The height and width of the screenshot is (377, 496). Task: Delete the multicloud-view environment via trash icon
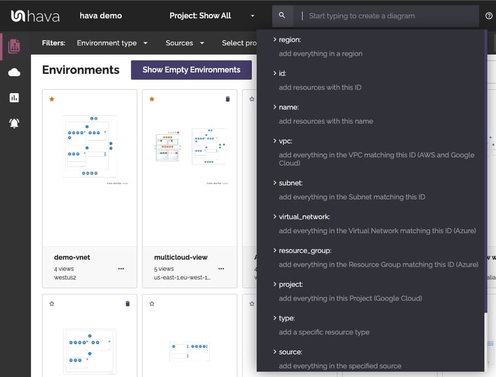tap(228, 99)
